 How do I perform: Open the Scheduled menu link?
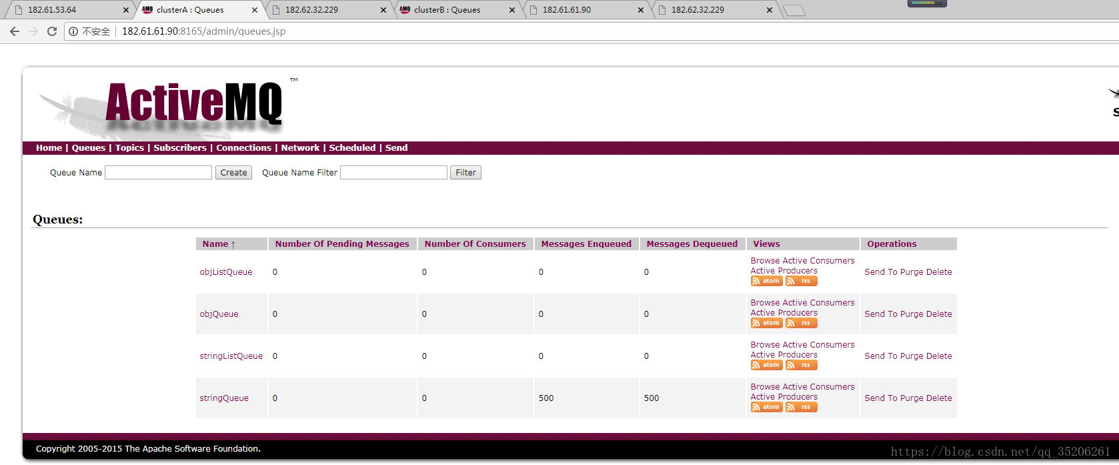pyautogui.click(x=352, y=148)
